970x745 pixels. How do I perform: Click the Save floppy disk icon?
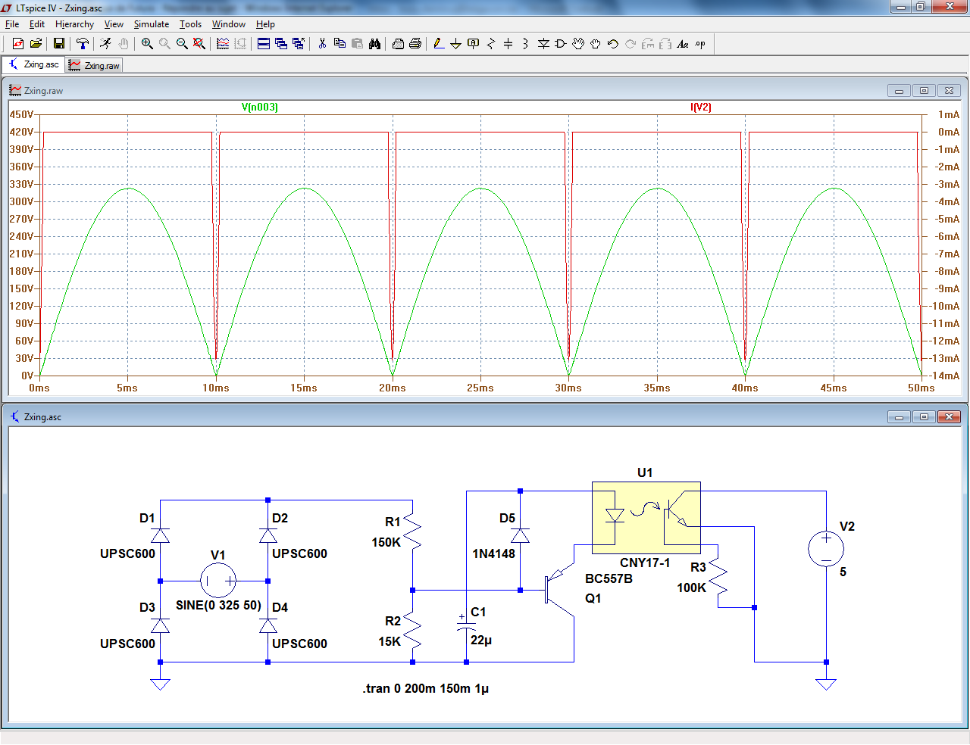(x=58, y=44)
